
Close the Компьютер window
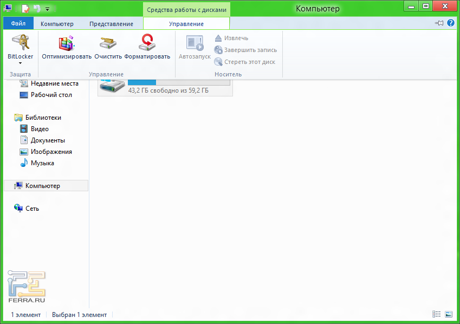pyautogui.click(x=445, y=7)
